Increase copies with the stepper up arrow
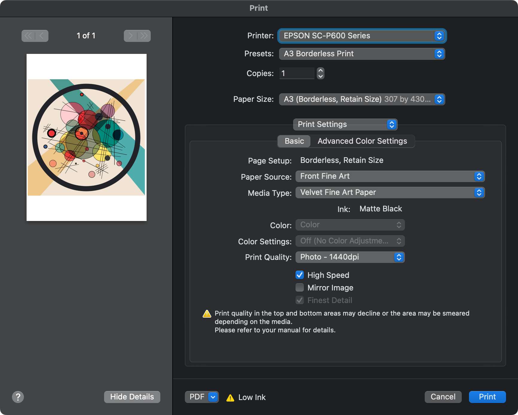518x415 pixels. coord(321,71)
